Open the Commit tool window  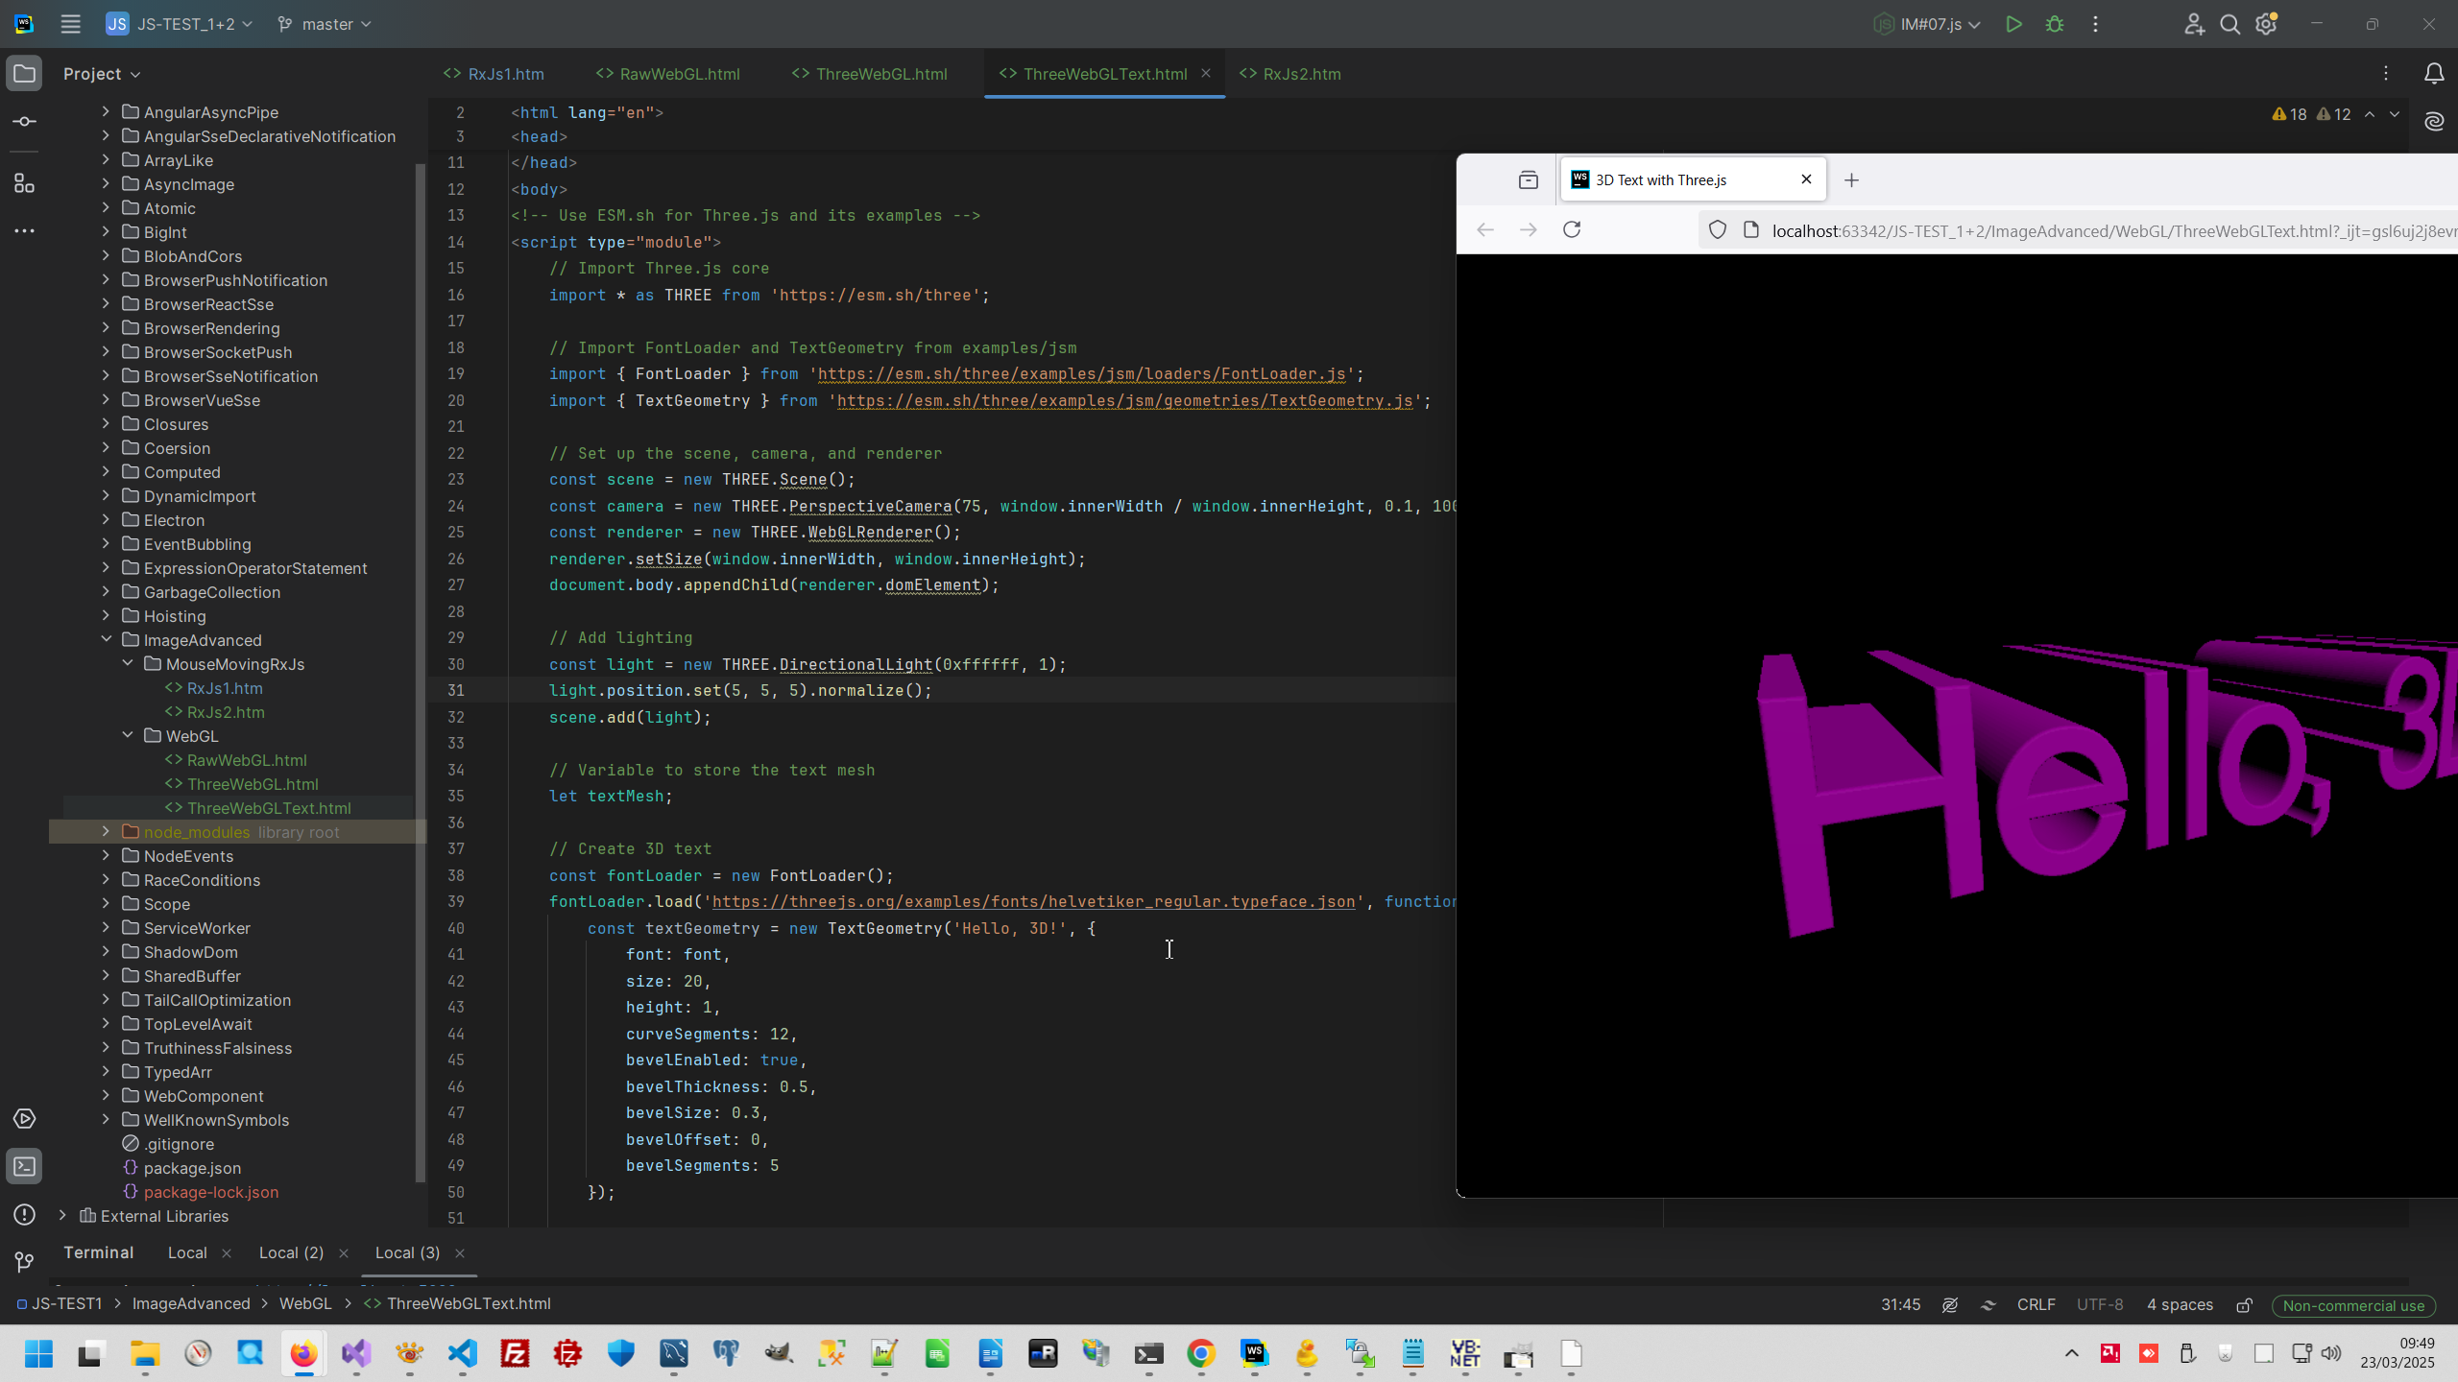coord(25,122)
